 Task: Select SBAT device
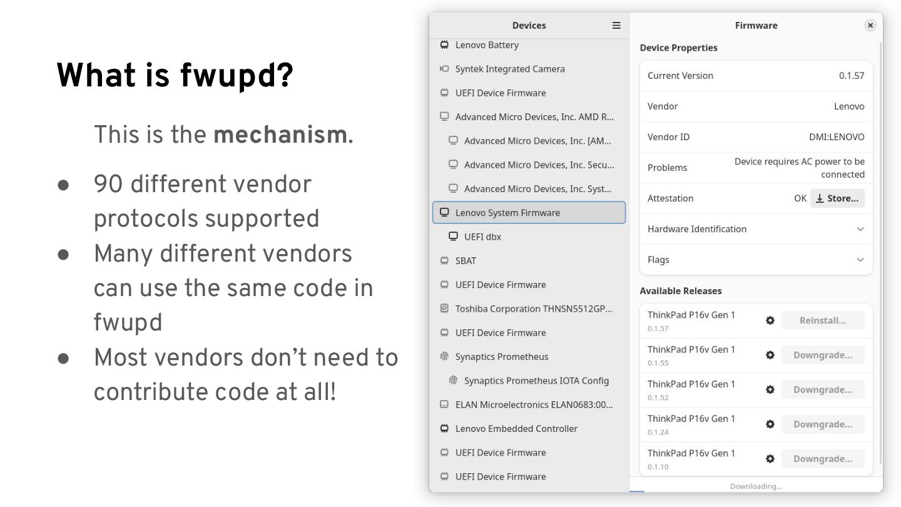(529, 260)
